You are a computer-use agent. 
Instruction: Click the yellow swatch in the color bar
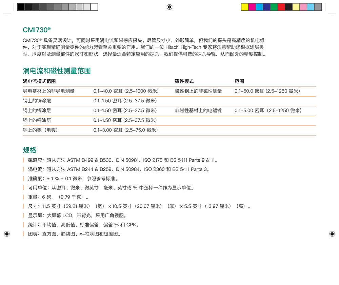pos(245,7)
